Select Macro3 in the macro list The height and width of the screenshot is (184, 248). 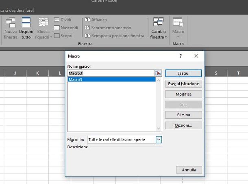coord(111,79)
